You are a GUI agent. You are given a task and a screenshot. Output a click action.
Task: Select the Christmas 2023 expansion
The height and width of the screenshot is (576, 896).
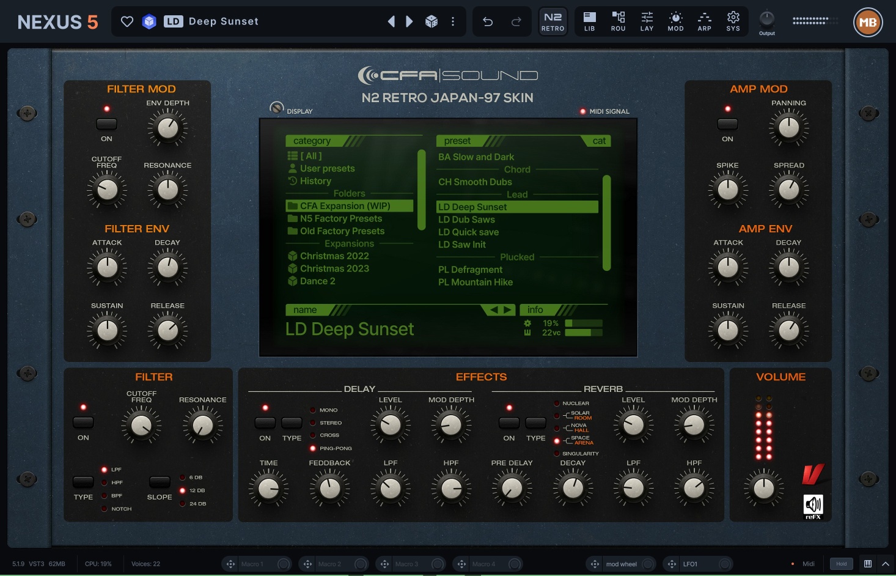[350, 268]
